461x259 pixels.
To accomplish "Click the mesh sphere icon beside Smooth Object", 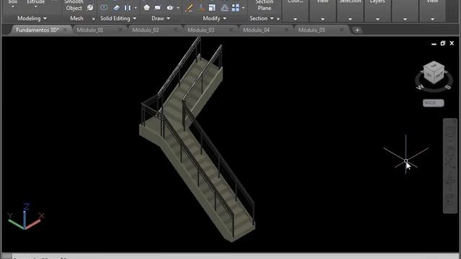I will click(90, 8).
